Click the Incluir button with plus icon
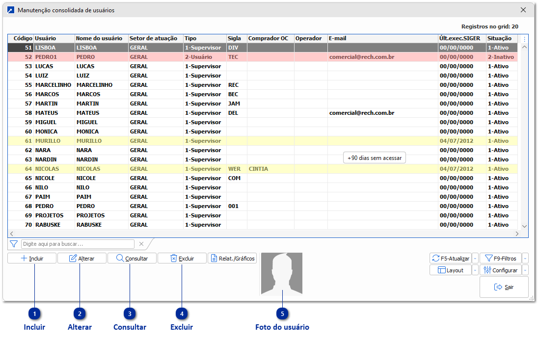This screenshot has width=539, height=340. coord(32,258)
